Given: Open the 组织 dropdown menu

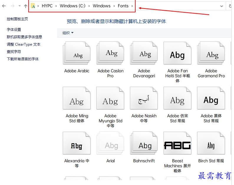Looking at the screenshot, I should point(68,33).
